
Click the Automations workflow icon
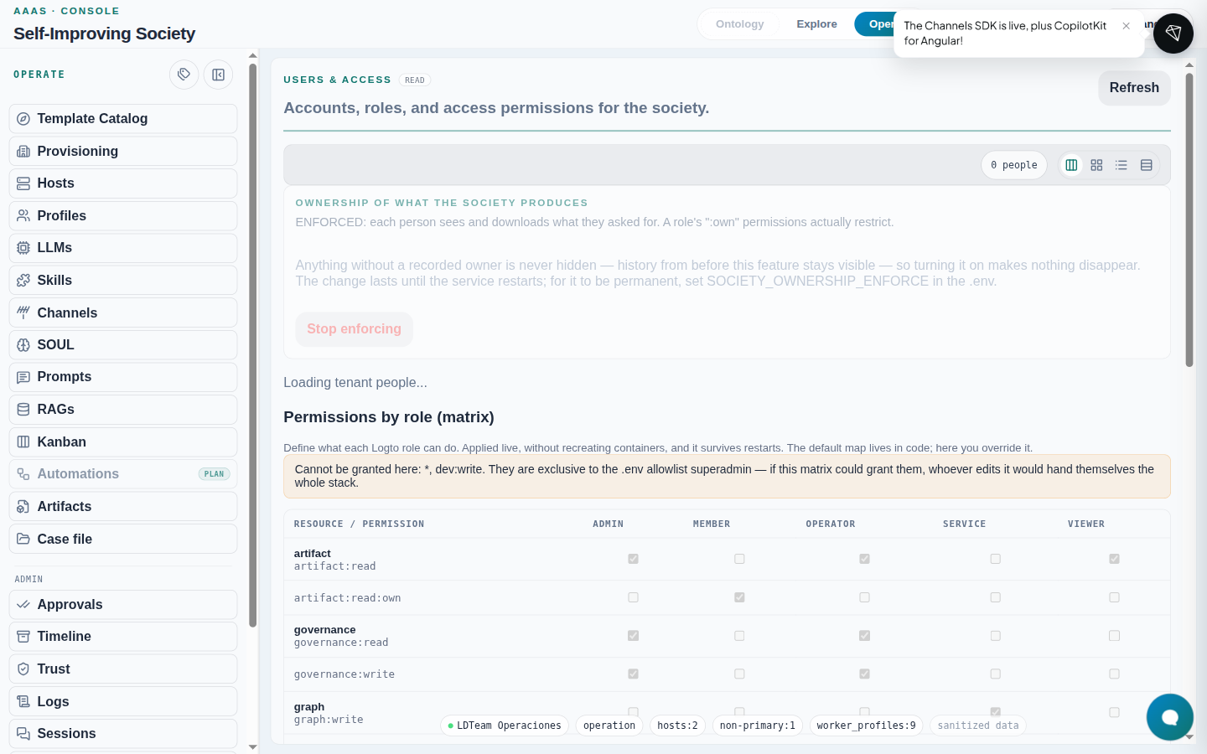(23, 474)
